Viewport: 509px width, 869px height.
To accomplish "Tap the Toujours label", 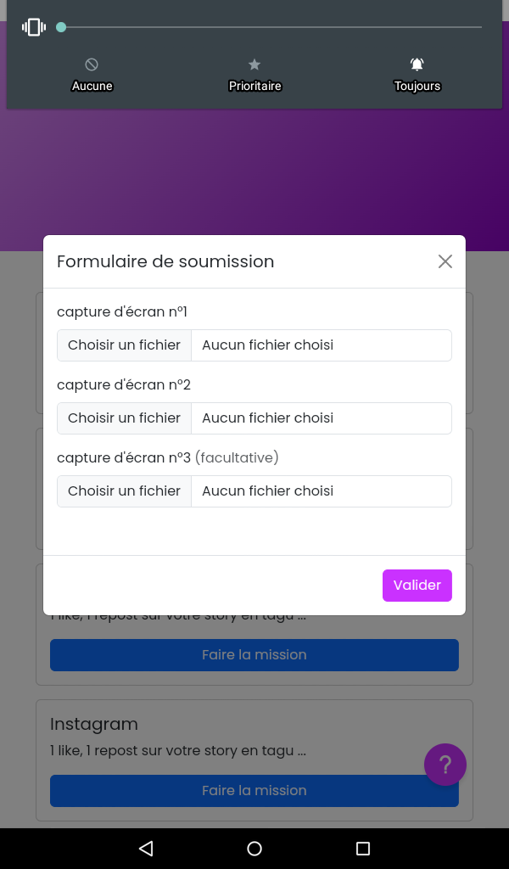I will (417, 86).
